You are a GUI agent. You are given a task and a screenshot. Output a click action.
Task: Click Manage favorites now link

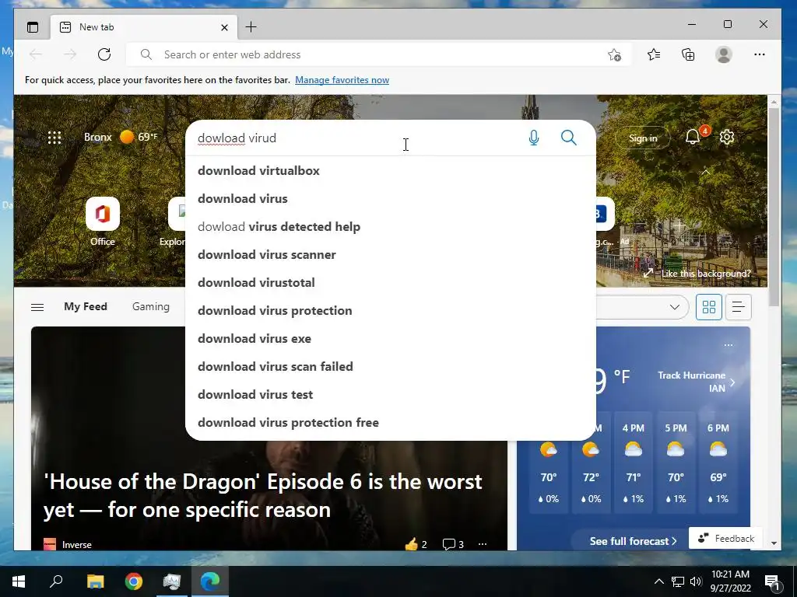click(342, 80)
